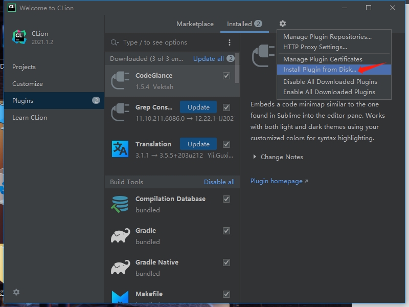Screen dimensions: 409x307
Task: Expand the Change Notes section
Action: click(278, 157)
